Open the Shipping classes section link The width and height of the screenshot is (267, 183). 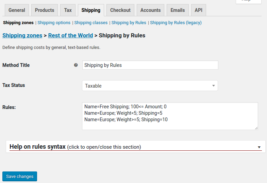pyautogui.click(x=91, y=23)
